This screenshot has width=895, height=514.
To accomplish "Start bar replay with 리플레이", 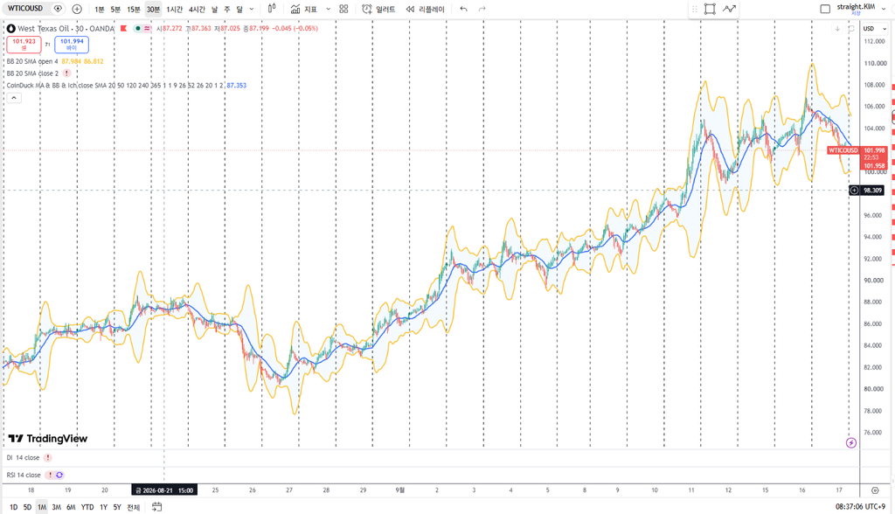I will coord(426,9).
